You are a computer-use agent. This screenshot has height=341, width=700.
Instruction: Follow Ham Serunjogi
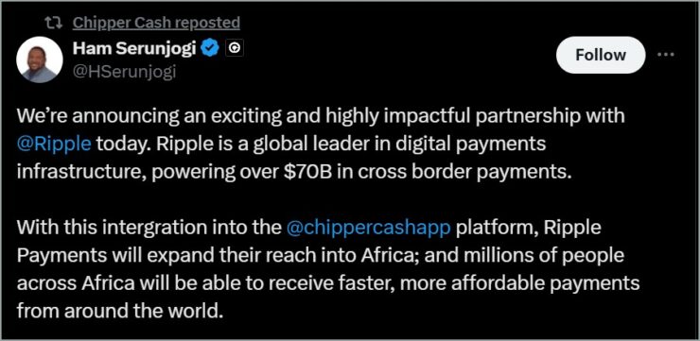[x=601, y=55]
